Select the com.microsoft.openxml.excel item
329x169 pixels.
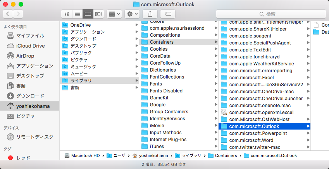[x=264, y=113]
